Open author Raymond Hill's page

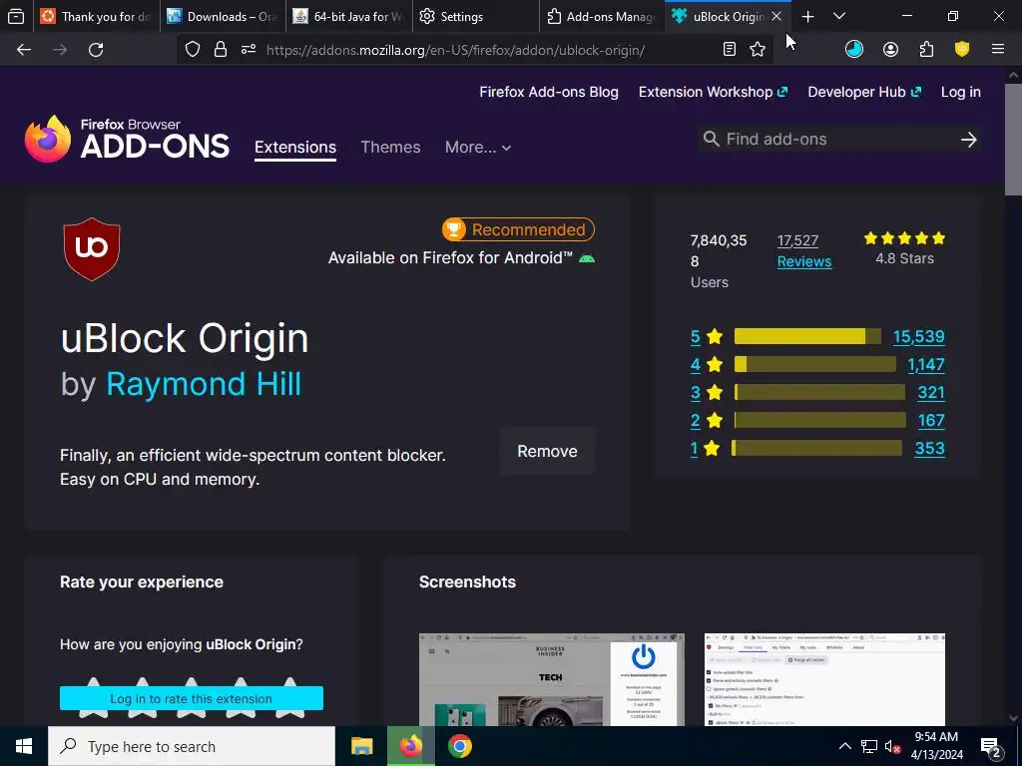[204, 384]
